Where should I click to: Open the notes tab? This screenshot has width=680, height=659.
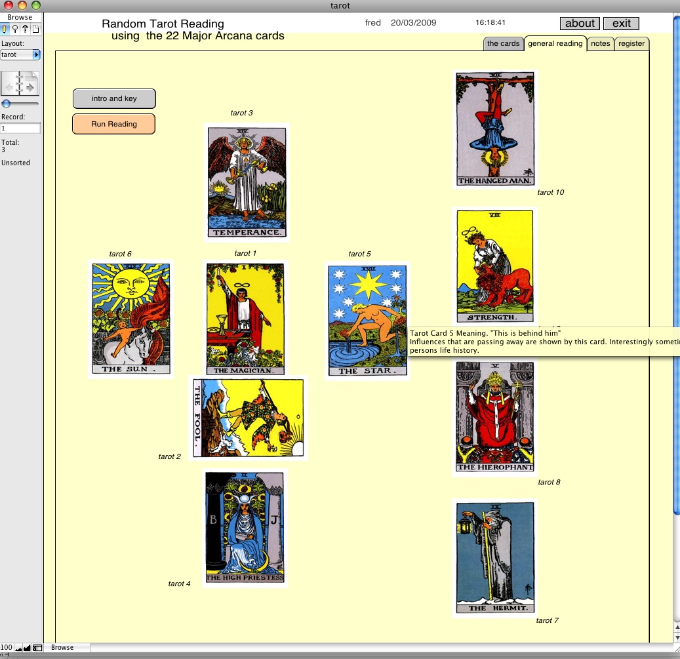click(600, 43)
